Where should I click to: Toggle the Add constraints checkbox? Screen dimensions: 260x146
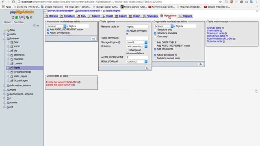[x=155, y=49]
